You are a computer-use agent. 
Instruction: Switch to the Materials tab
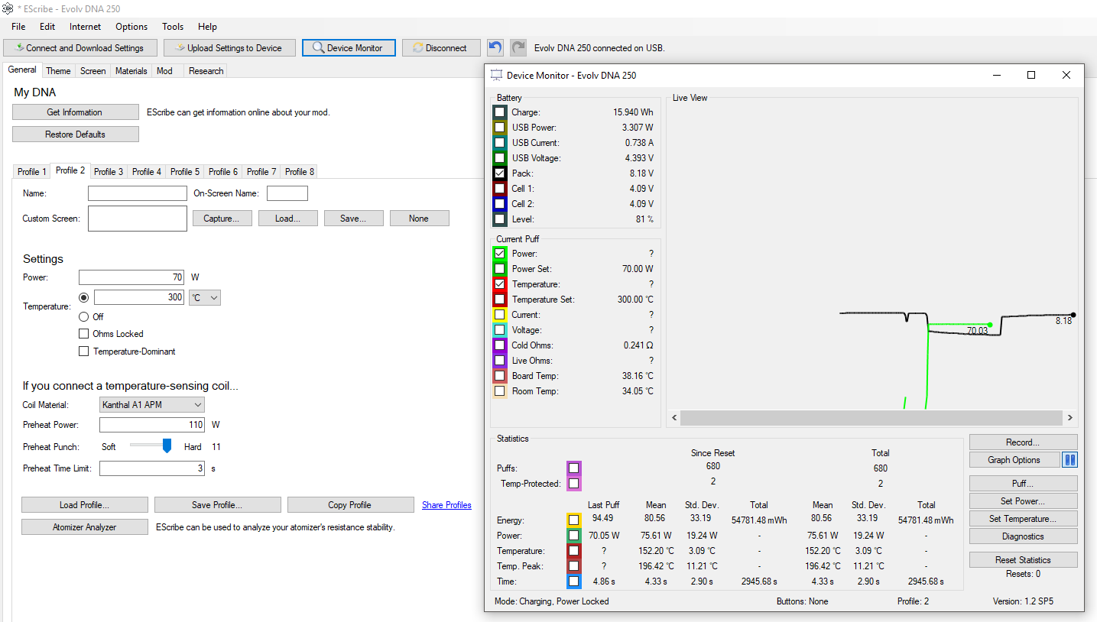[x=131, y=71]
